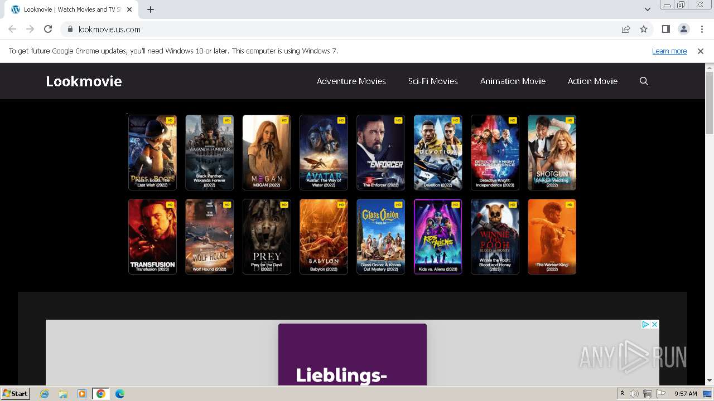This screenshot has width=714, height=401.
Task: Open the Action Movie menu
Action: click(x=592, y=81)
